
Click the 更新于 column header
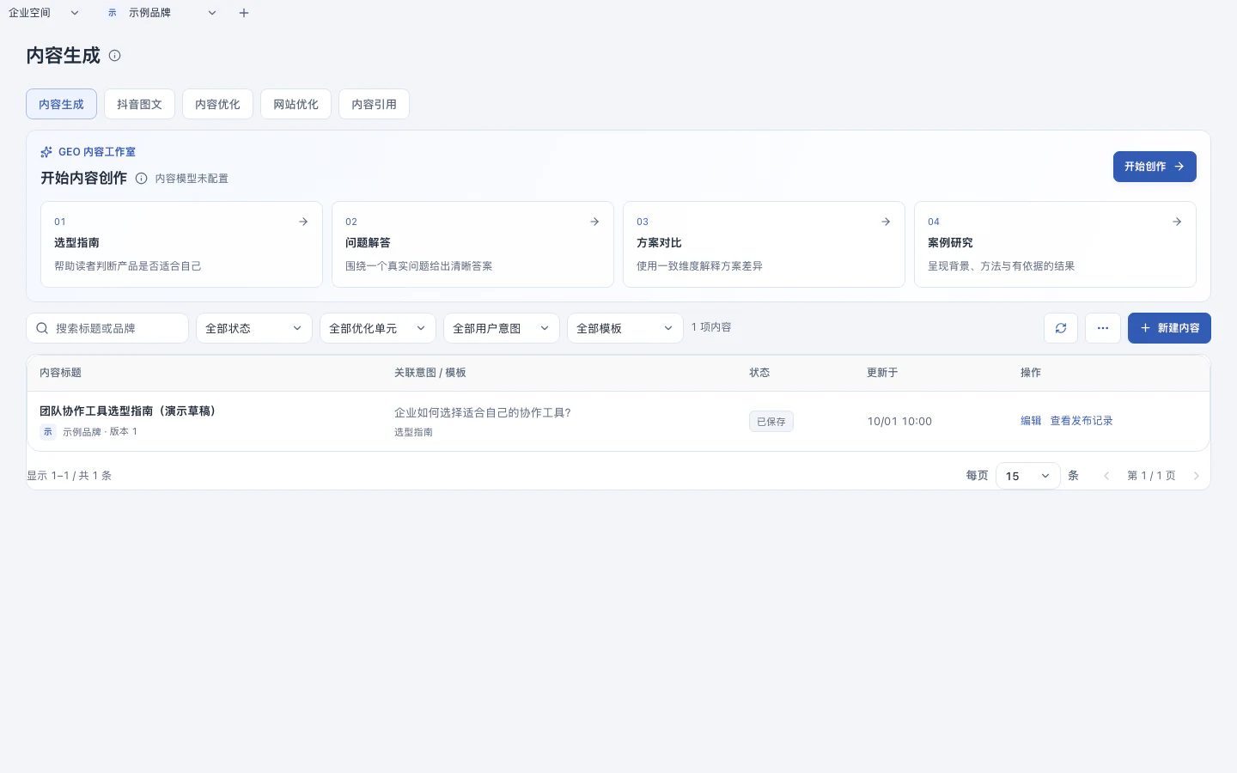point(882,373)
